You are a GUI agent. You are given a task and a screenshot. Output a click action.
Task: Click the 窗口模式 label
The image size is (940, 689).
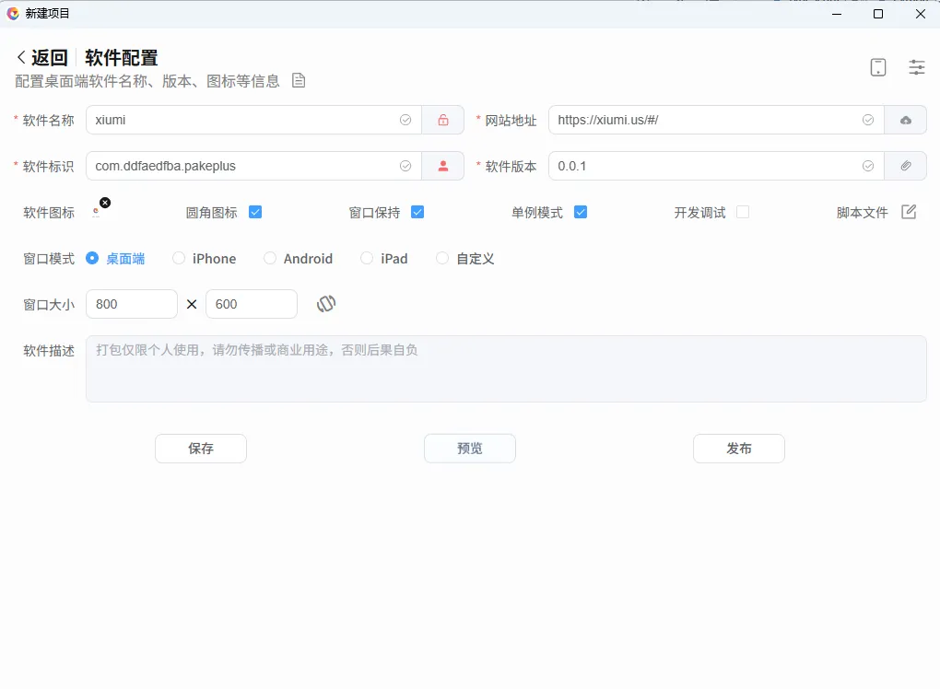(49, 259)
